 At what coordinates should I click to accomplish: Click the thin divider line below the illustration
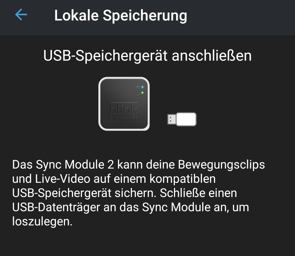[x=147, y=143]
